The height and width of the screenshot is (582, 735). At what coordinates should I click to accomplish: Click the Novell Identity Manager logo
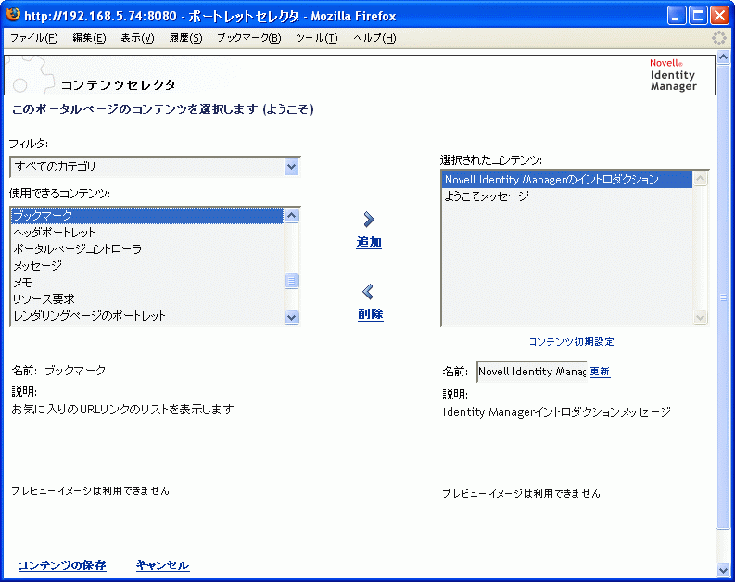pyautogui.click(x=673, y=75)
